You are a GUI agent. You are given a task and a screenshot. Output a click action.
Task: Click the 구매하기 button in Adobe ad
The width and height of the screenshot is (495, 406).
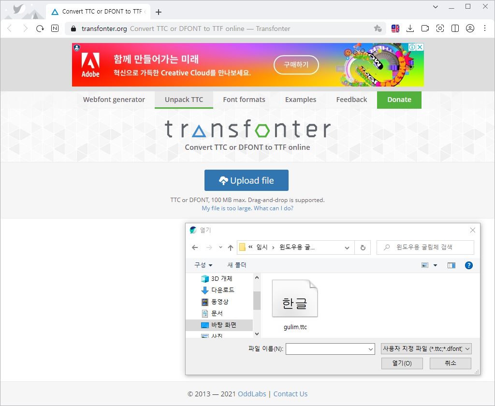(296, 65)
